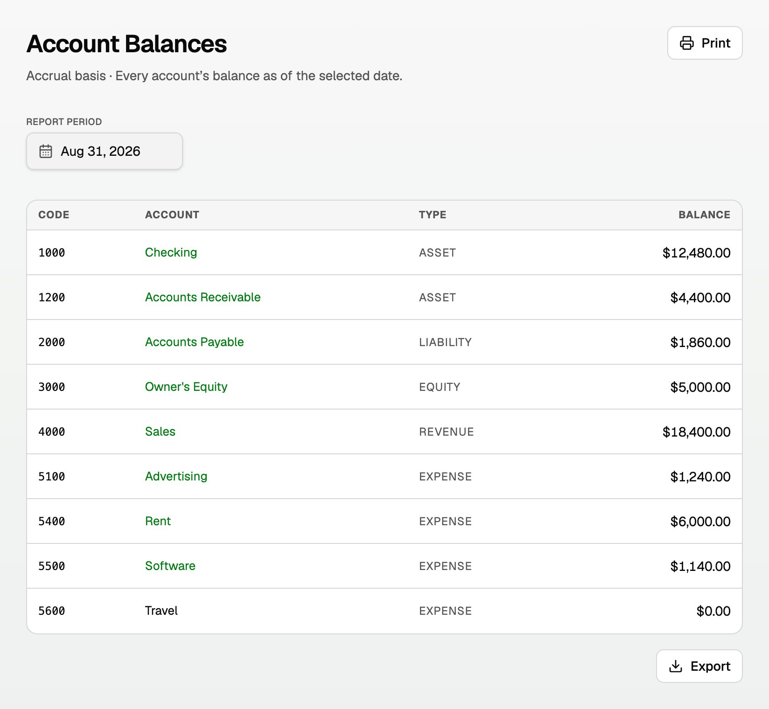Image resolution: width=769 pixels, height=709 pixels.
Task: Select the $12,480.00 Checking balance
Action: [x=696, y=253]
